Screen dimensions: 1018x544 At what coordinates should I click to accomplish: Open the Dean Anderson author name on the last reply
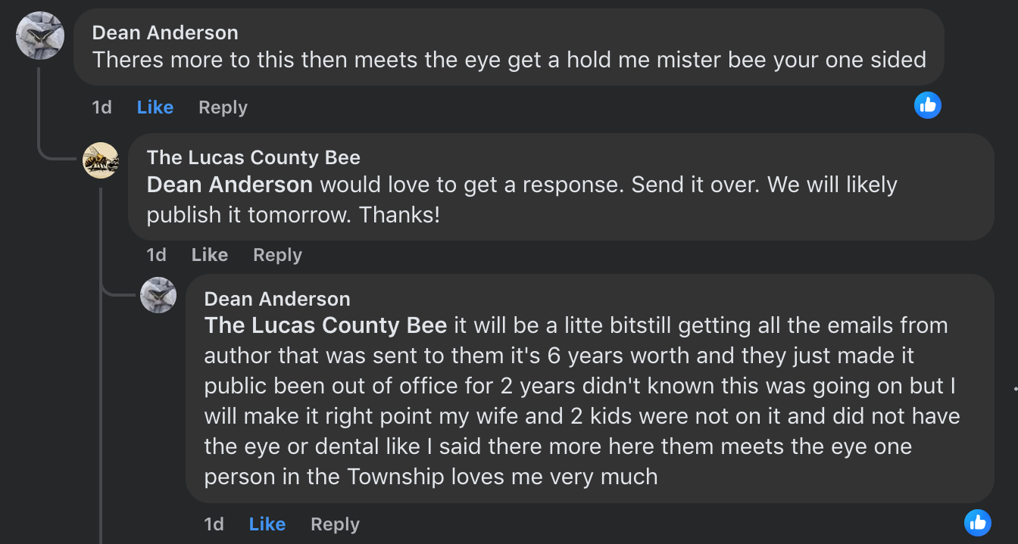point(277,299)
